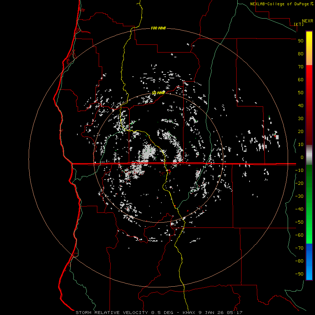Click the -50 scale label

(x=299, y=222)
